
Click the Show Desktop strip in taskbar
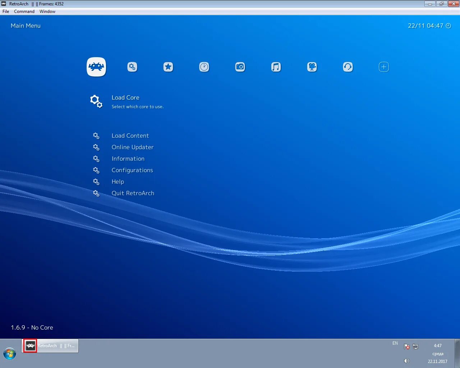(x=457, y=354)
